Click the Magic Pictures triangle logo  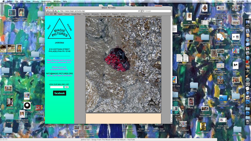click(59, 29)
